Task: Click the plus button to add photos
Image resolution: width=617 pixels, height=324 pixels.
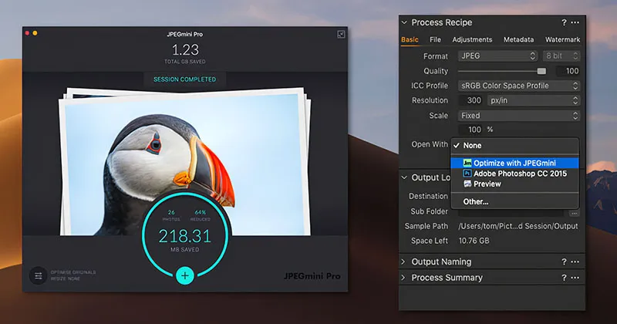Action: tap(184, 275)
